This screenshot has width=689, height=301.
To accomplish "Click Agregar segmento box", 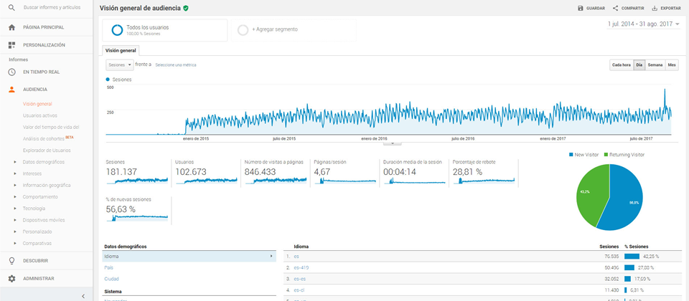I will (294, 30).
